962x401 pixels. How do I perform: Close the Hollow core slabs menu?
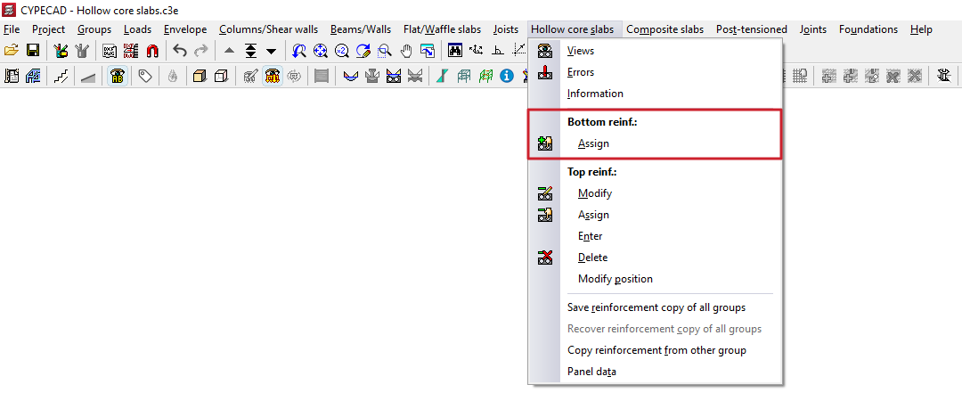coord(575,29)
